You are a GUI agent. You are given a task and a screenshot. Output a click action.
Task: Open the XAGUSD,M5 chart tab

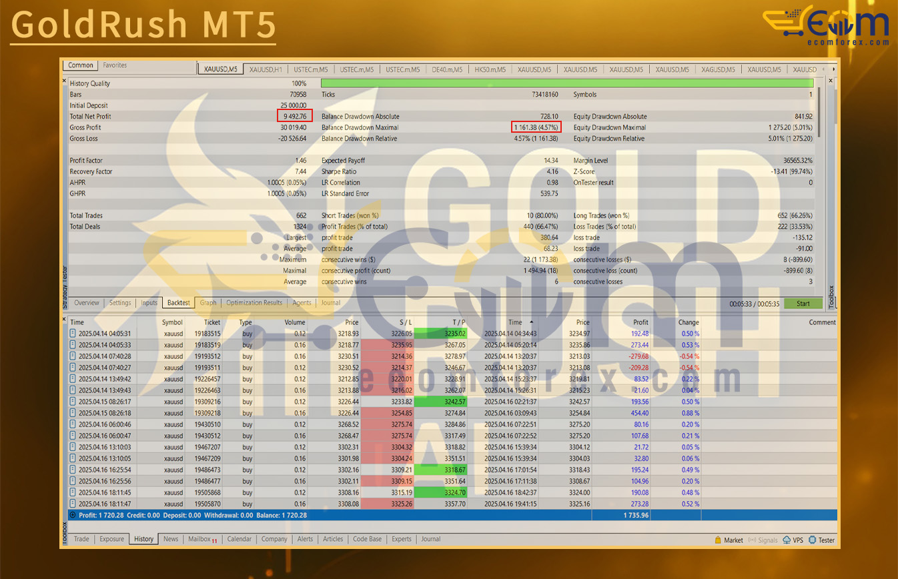click(x=718, y=69)
